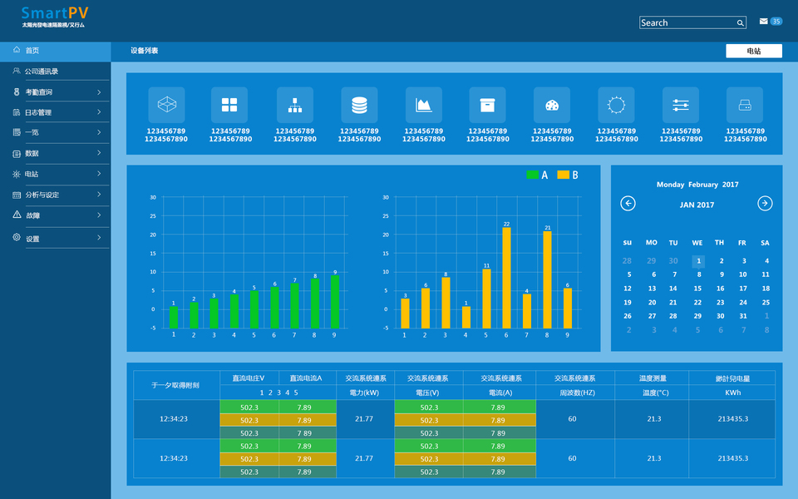Open the area chart device icon

[424, 105]
